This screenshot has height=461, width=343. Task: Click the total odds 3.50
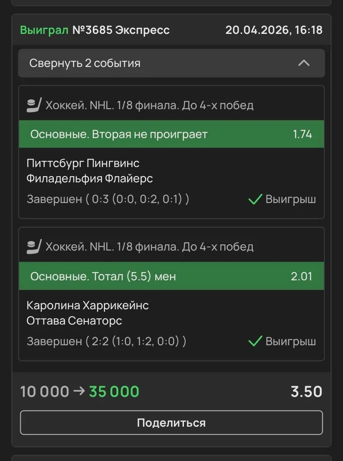[306, 391]
